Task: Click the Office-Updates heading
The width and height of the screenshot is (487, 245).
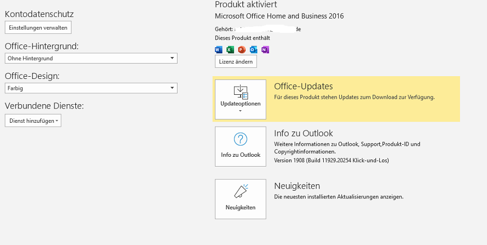Action: pos(303,86)
